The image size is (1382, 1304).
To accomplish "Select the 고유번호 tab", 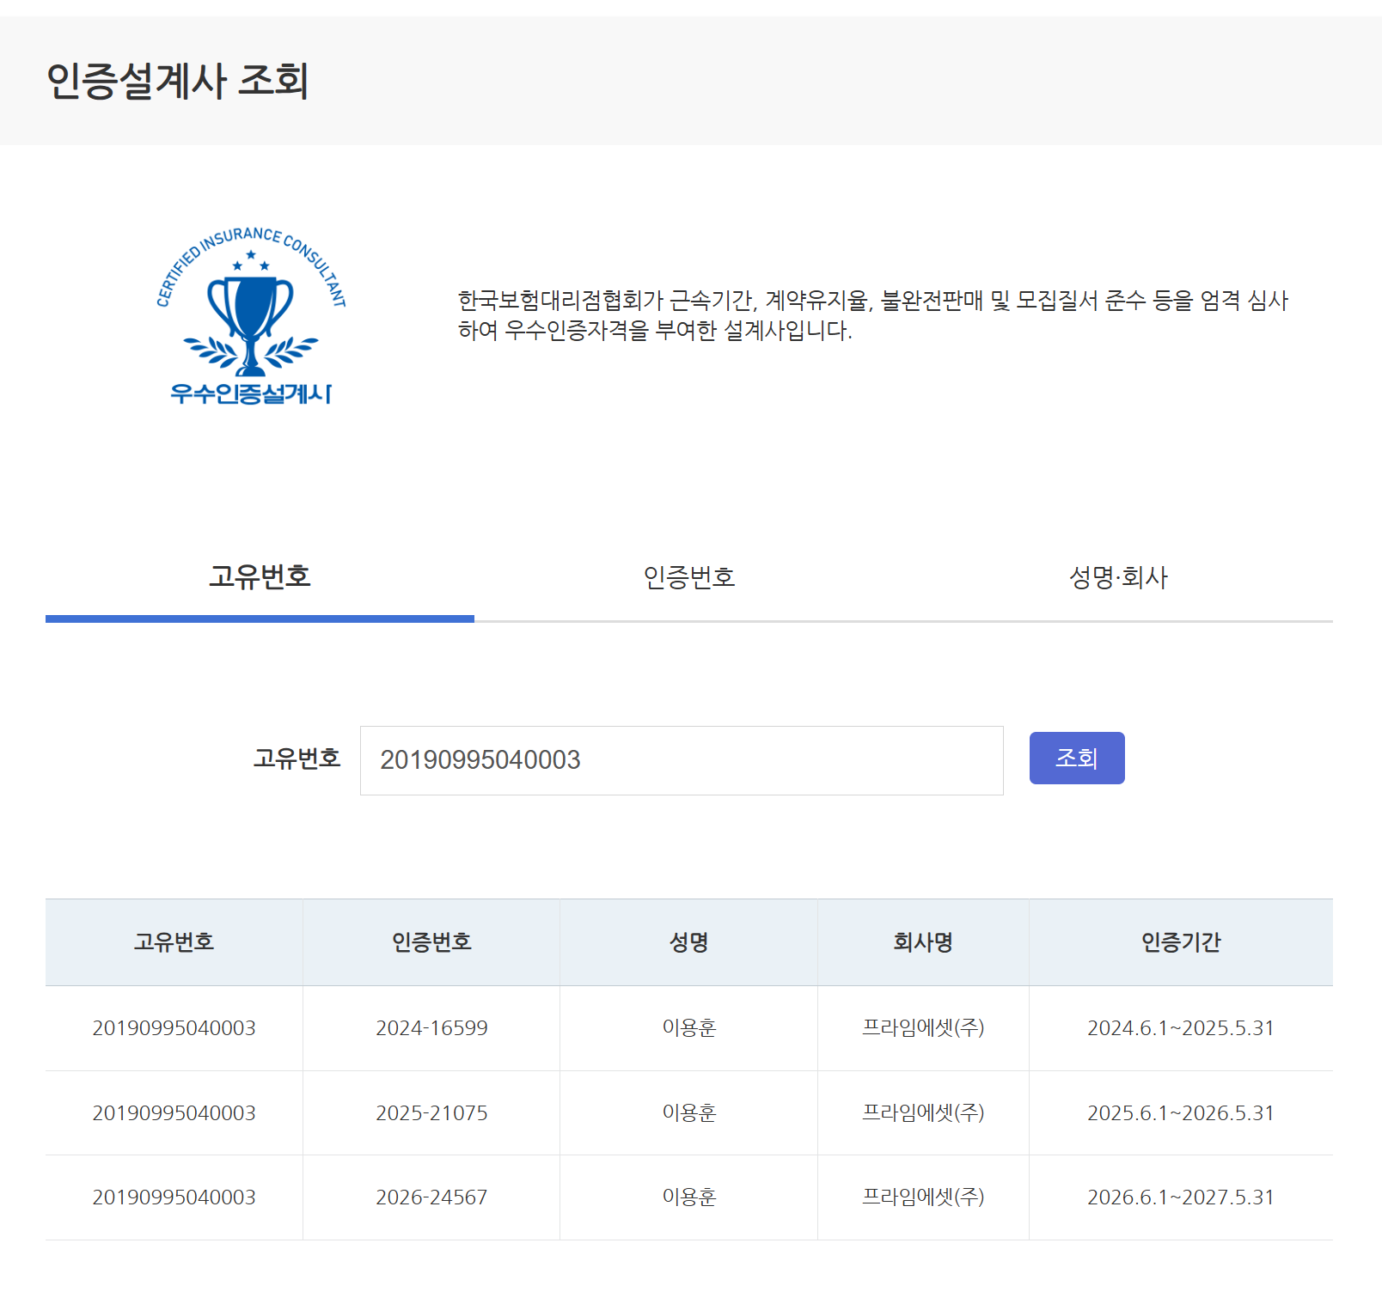I will pos(260,576).
